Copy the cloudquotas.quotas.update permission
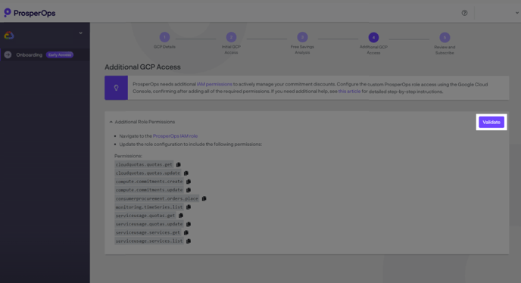Image resolution: width=521 pixels, height=283 pixels. [186, 173]
